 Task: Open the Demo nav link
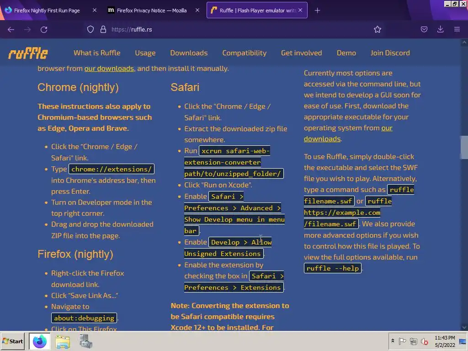click(x=346, y=53)
